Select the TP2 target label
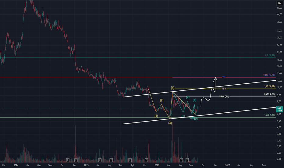 click(x=224, y=77)
